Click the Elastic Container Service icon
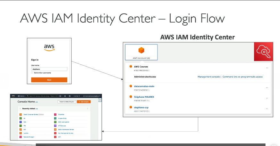280x146 pixels. point(21,114)
